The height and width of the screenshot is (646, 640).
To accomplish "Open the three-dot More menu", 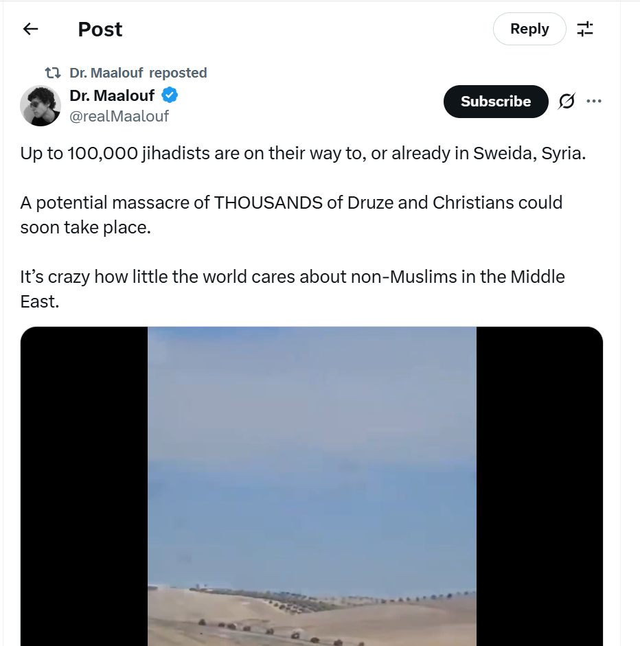I will pos(594,102).
